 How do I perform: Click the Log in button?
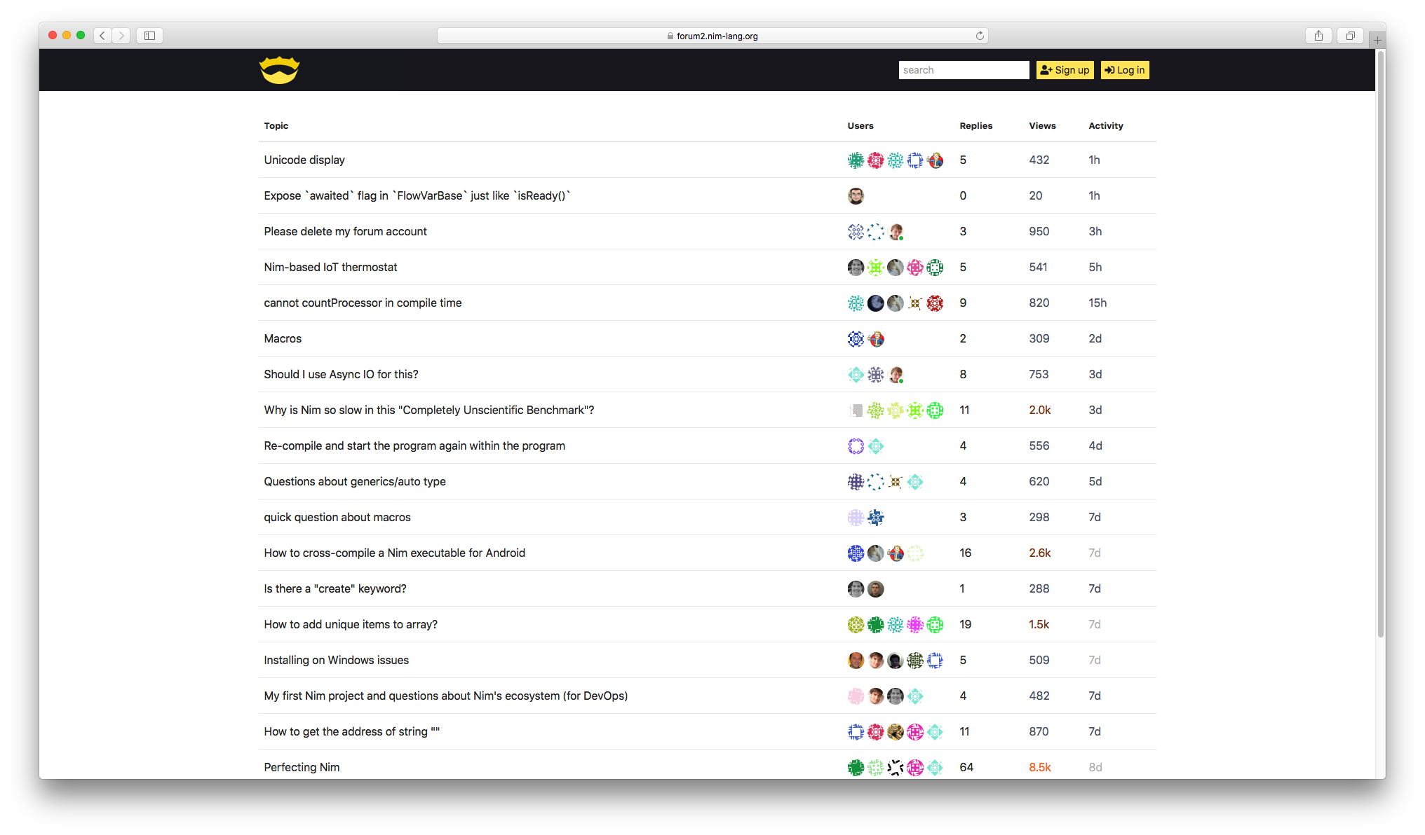coord(1124,69)
